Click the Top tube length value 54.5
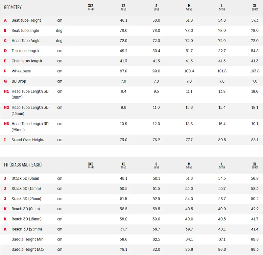Viewport: 263px width, 255px height. coord(255,51)
